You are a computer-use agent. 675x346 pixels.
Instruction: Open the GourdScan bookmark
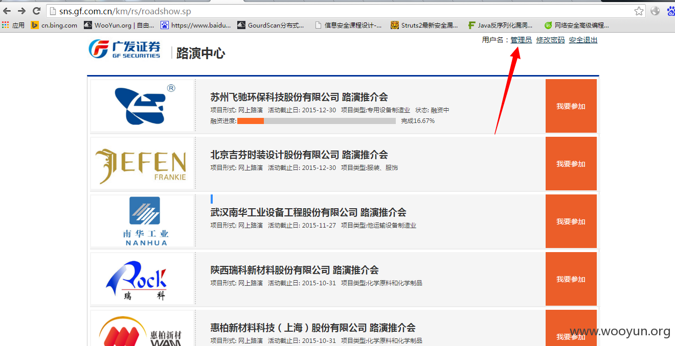tap(271, 25)
